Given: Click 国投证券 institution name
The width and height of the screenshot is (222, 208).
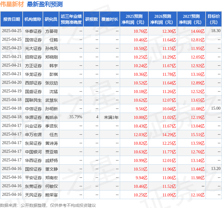Looking at the screenshot, I should (x=33, y=169).
